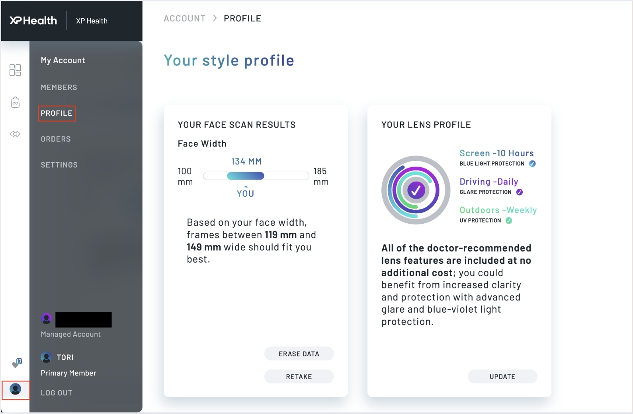The width and height of the screenshot is (633, 414).
Task: Click the ERASE DATA button
Action: [299, 353]
